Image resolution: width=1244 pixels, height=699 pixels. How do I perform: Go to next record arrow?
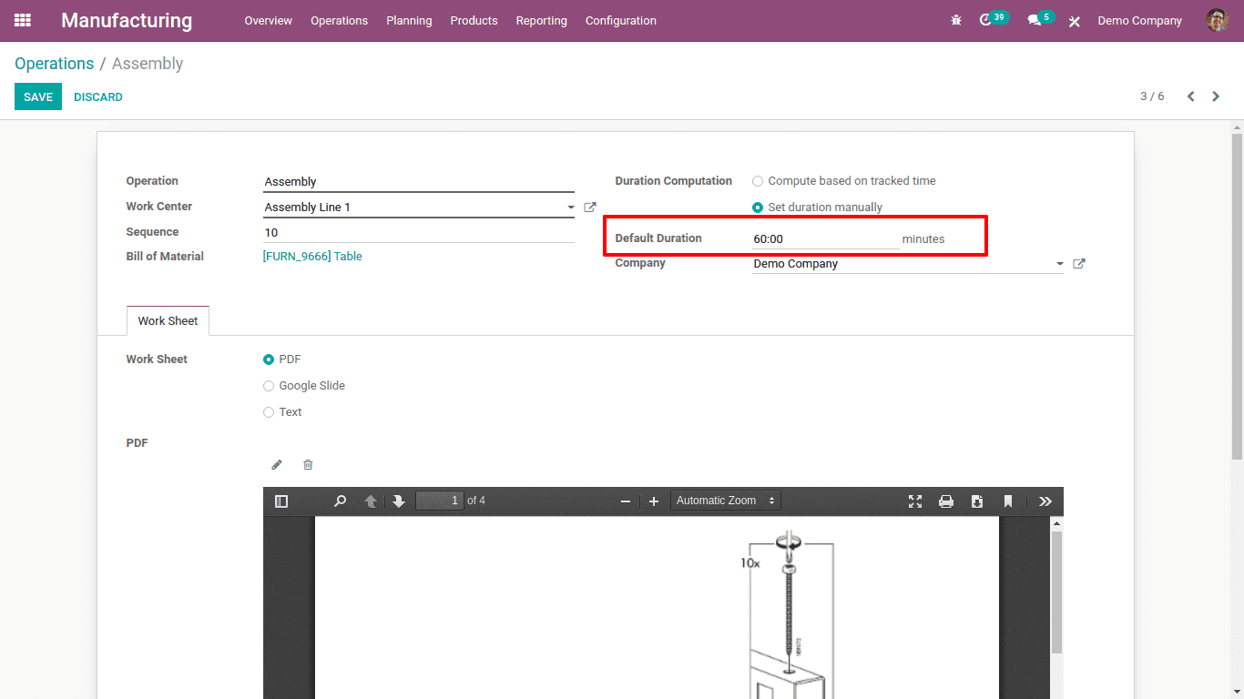(x=1216, y=96)
